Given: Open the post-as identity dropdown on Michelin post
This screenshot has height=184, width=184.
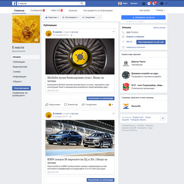Looking at the screenshot, I should pyautogui.click(x=111, y=105).
